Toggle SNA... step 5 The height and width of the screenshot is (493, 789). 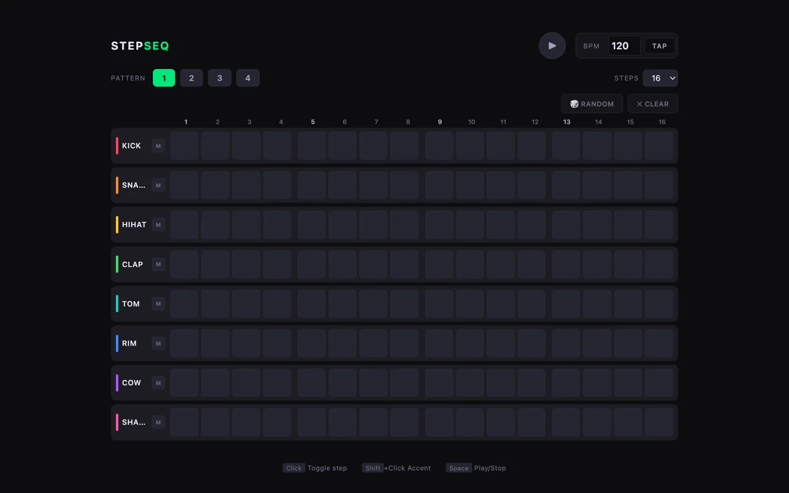coord(312,185)
